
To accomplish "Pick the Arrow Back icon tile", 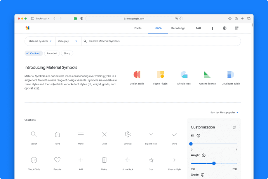I will click(128, 160).
